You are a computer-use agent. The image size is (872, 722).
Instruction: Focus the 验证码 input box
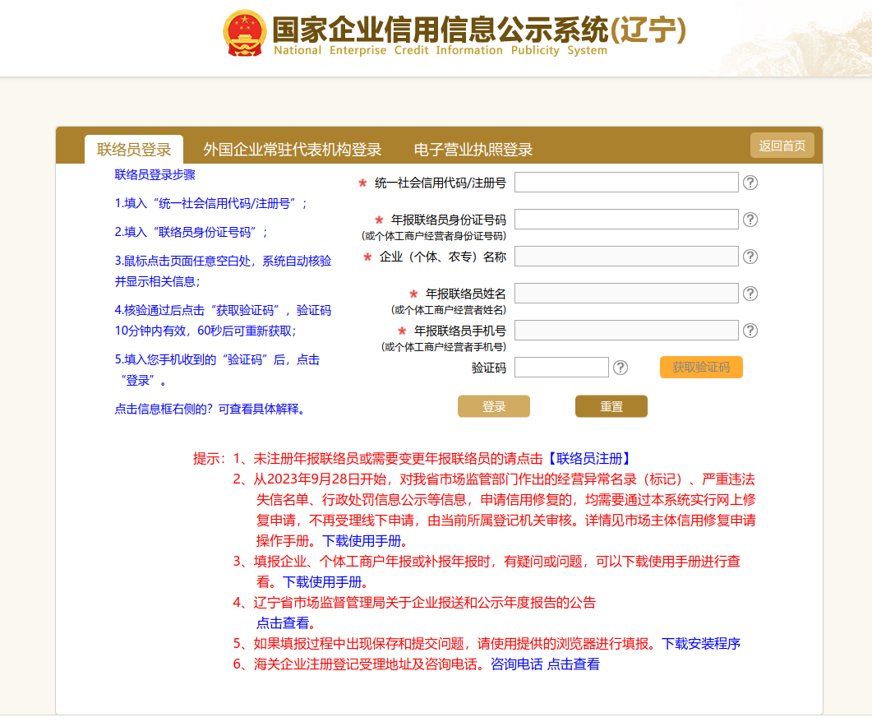point(561,368)
